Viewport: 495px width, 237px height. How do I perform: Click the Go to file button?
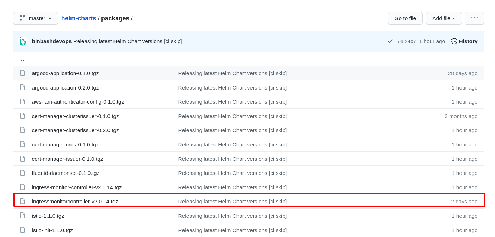tap(405, 18)
